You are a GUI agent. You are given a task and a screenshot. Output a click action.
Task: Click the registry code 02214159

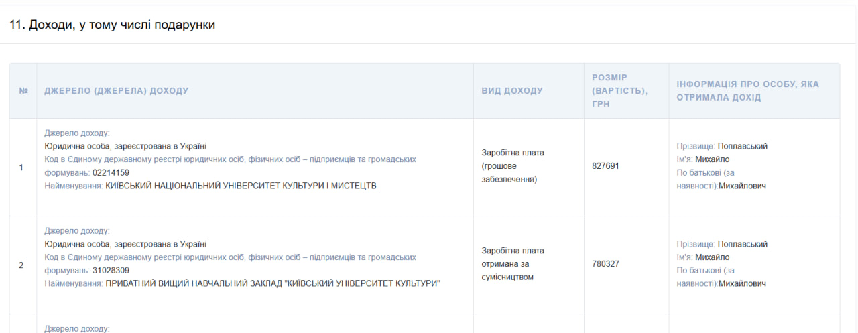coord(111,173)
